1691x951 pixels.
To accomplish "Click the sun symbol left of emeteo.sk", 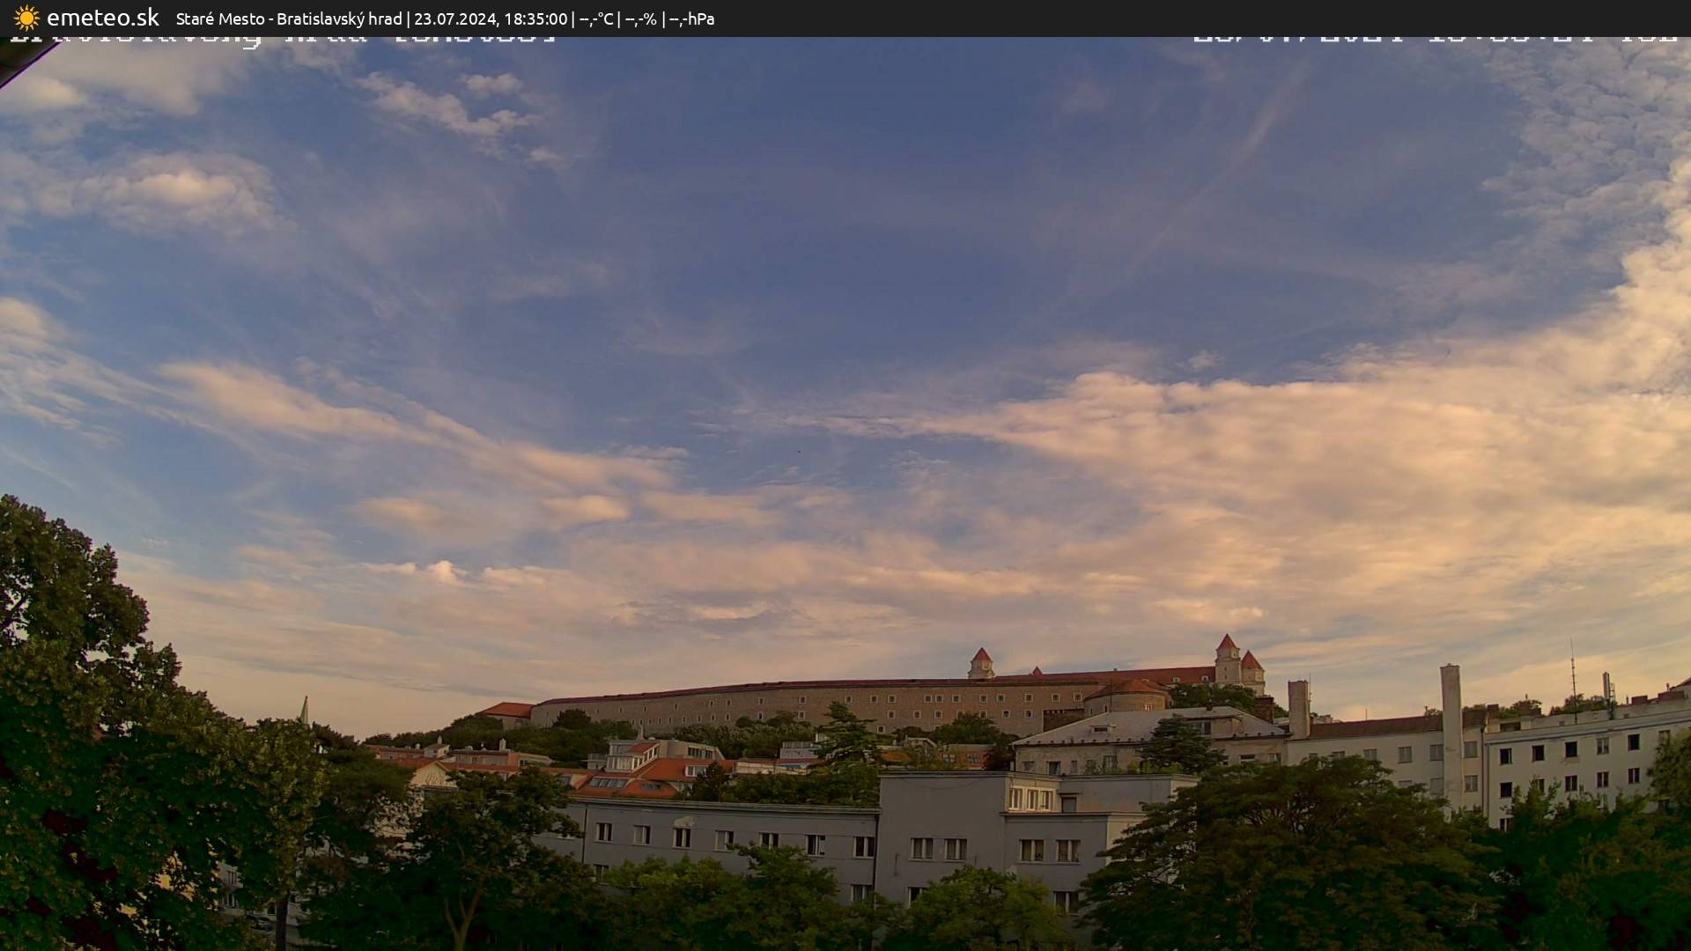I will pyautogui.click(x=26, y=18).
